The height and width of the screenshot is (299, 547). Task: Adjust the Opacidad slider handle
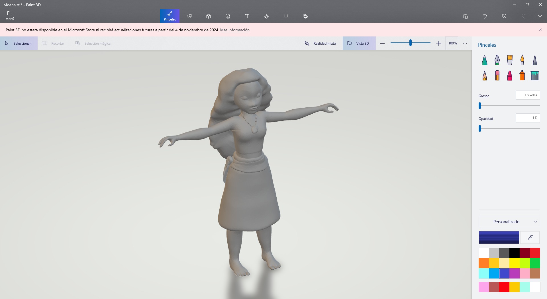click(x=480, y=128)
